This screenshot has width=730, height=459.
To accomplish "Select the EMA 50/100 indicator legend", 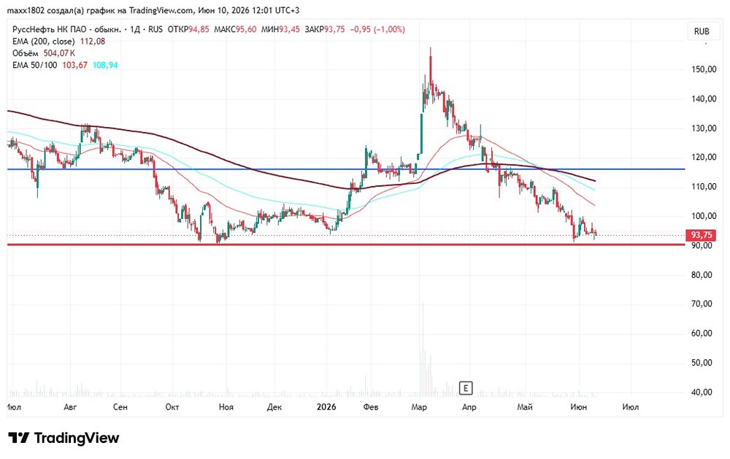I will (65, 65).
